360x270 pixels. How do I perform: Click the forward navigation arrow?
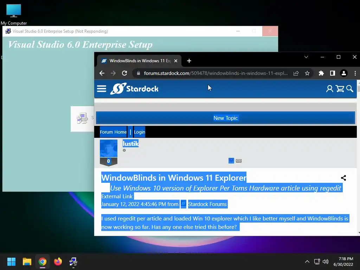coord(113,73)
